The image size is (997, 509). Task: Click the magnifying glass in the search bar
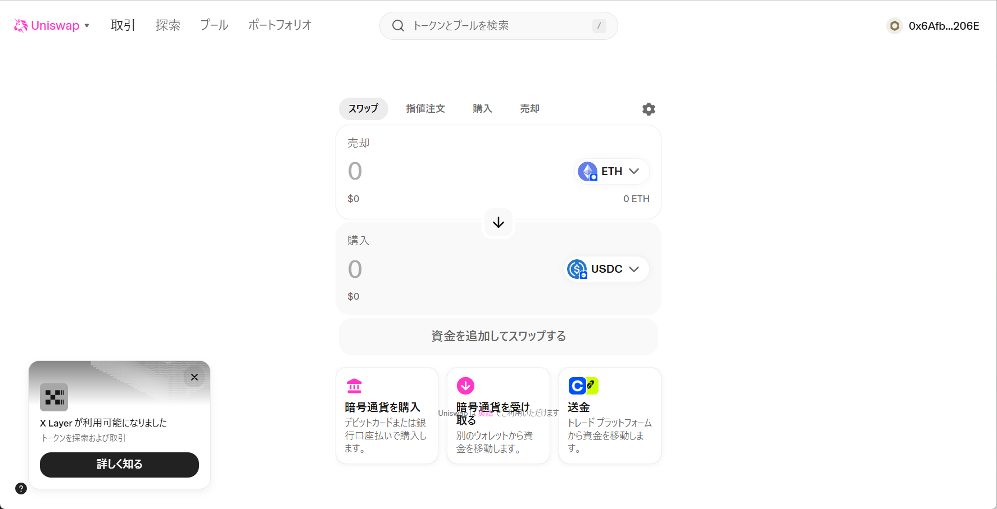point(398,25)
